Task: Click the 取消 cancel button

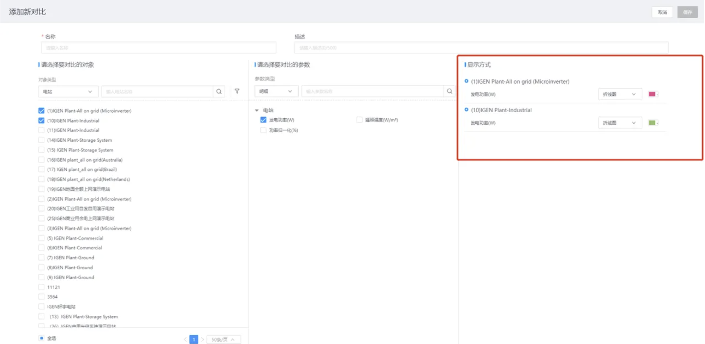Action: click(662, 12)
